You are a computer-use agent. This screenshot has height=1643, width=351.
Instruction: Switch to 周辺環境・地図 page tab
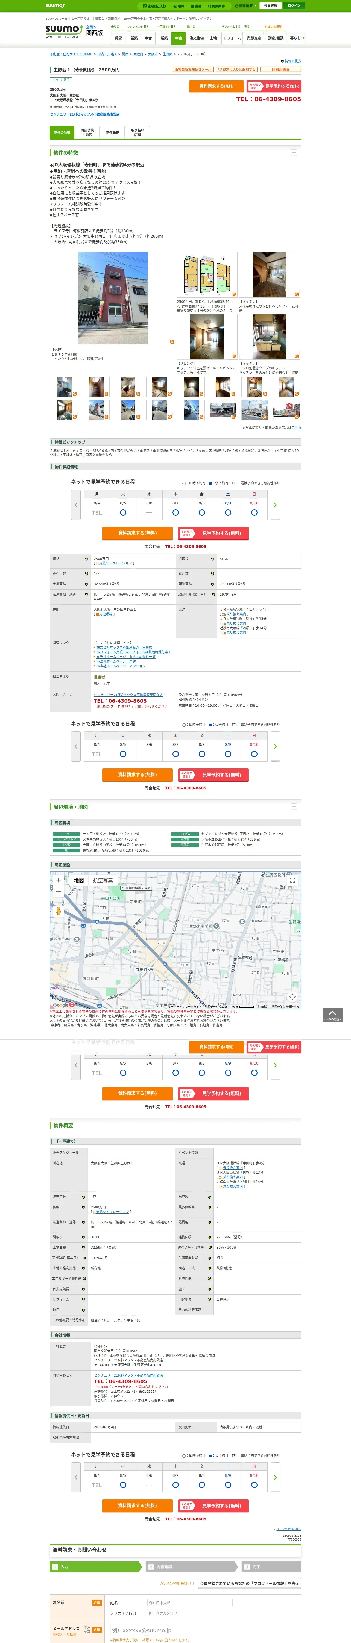[x=87, y=133]
